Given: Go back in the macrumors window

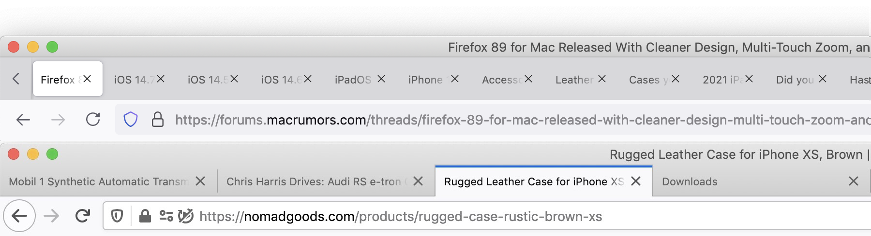Looking at the screenshot, I should 23,120.
